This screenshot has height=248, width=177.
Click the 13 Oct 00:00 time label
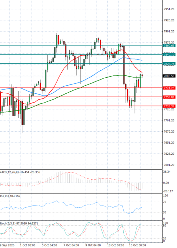116,245
